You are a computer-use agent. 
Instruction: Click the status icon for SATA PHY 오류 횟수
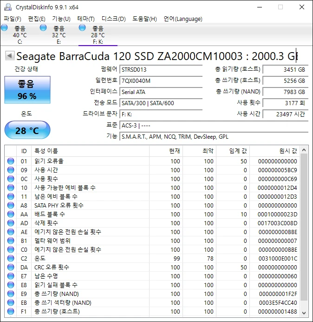coord(11,205)
